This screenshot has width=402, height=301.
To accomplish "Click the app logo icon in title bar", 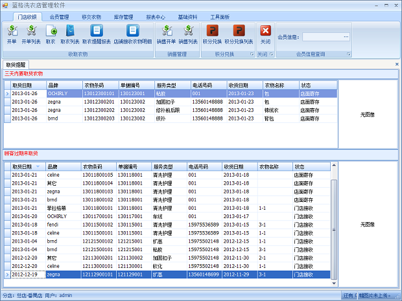I will (5, 5).
